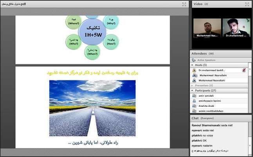Image resolution: width=253 pixels, height=157 pixels.
Task: Select Mohammad Nasrollahi entry just below Dr.mohammad kashfi
Action: [x=219, y=75]
